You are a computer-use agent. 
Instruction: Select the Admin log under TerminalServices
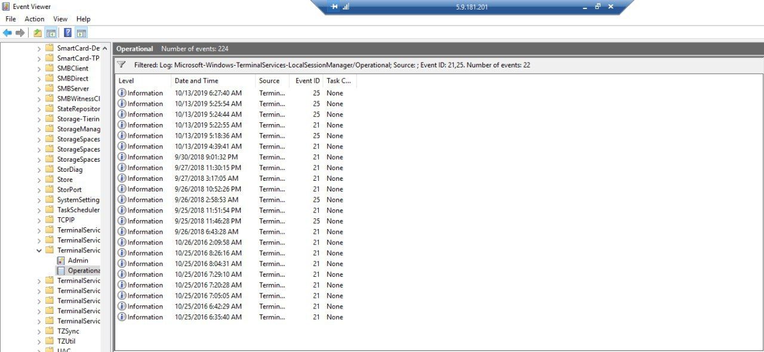78,260
